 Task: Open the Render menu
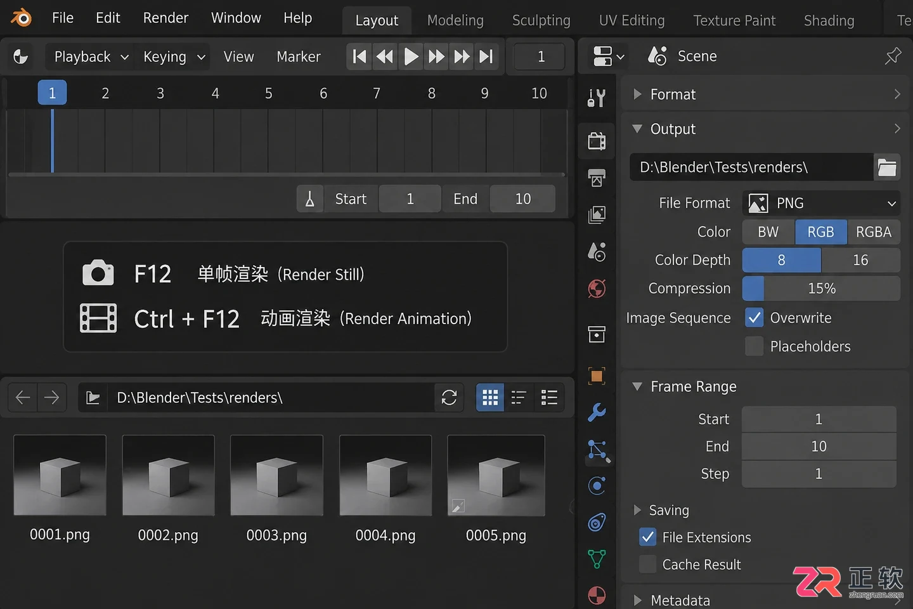(x=165, y=18)
